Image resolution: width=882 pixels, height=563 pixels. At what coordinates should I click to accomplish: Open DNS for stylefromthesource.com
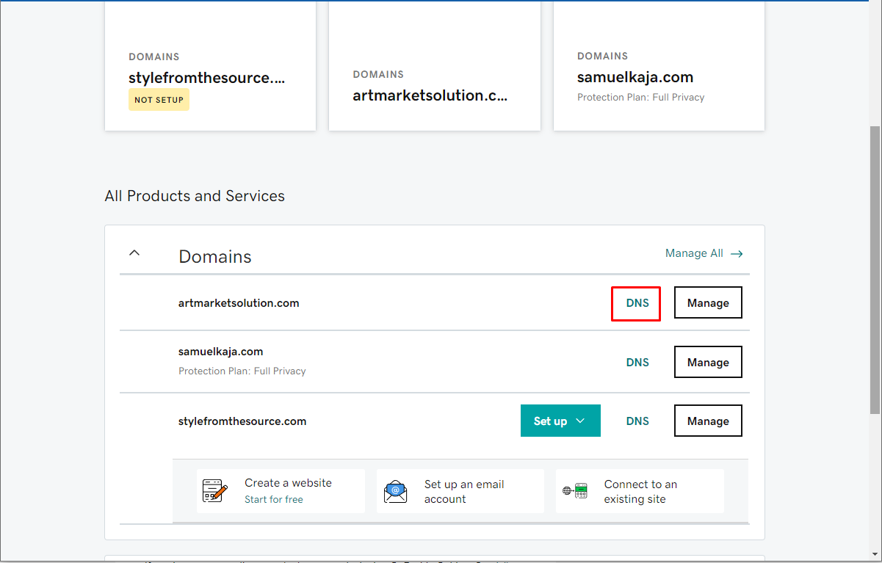point(637,421)
